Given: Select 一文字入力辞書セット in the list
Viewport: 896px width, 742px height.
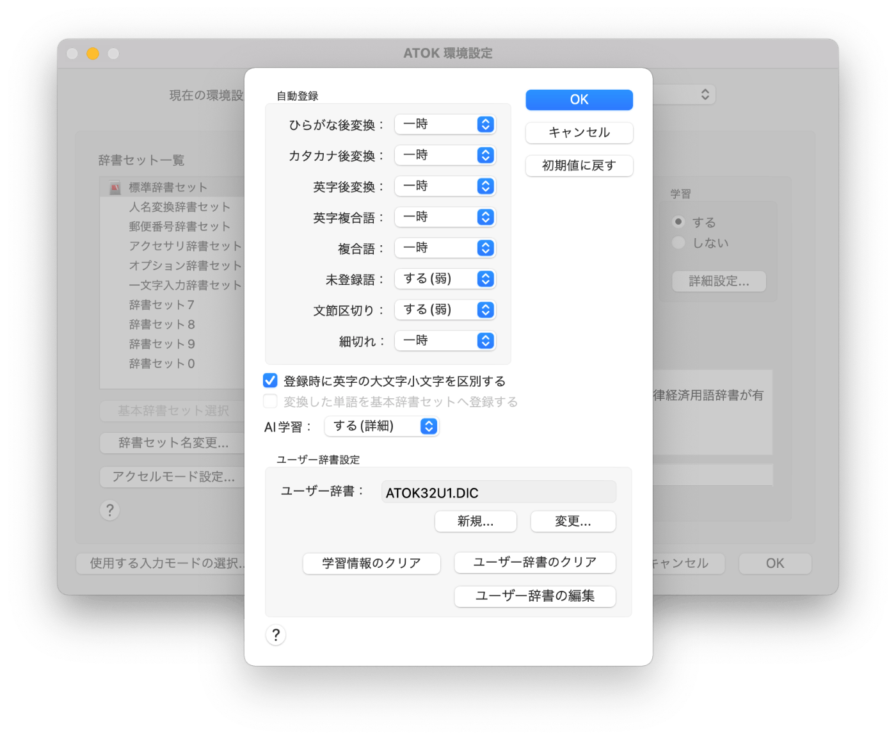Looking at the screenshot, I should pos(172,286).
